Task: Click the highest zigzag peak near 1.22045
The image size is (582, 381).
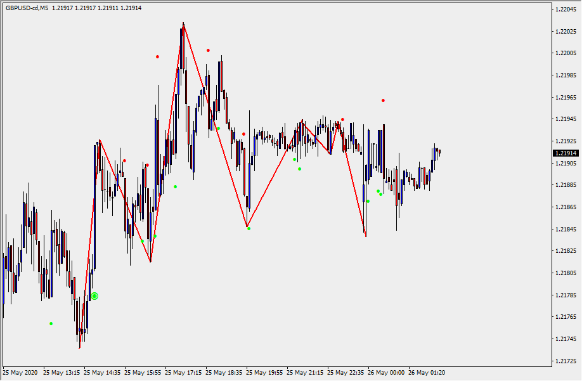Action: [x=183, y=23]
